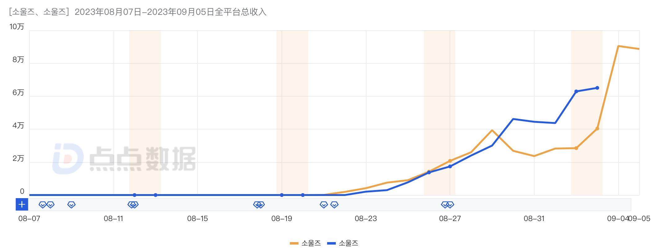653x252 pixels.
Task: Click the blue legend color swatch
Action: click(x=331, y=243)
